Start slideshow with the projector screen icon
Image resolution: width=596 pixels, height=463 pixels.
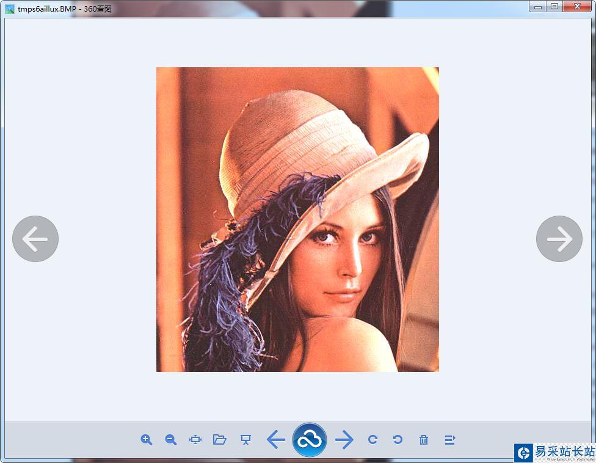tap(246, 440)
